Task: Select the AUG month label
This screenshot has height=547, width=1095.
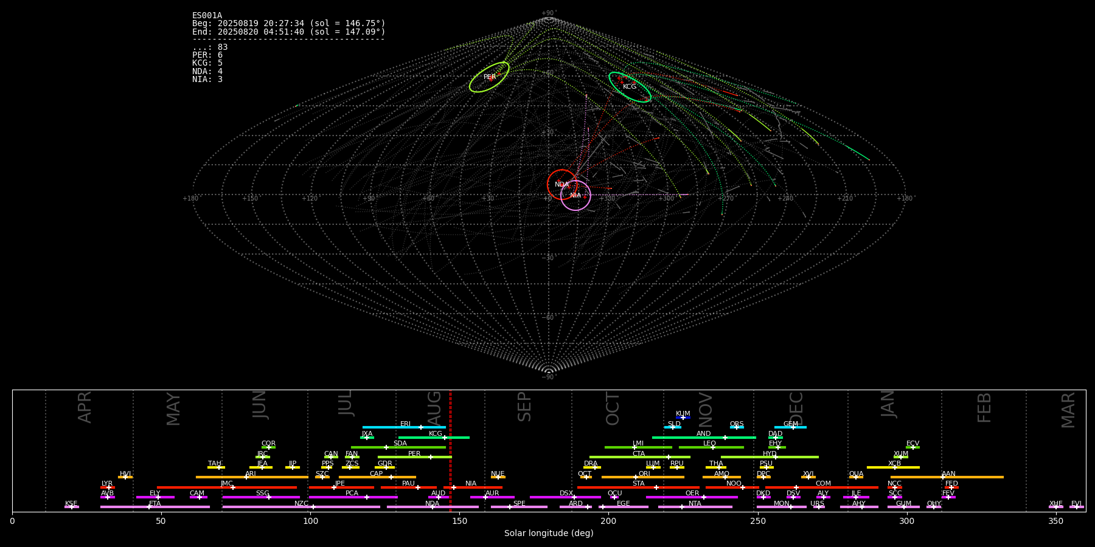Action: (434, 407)
